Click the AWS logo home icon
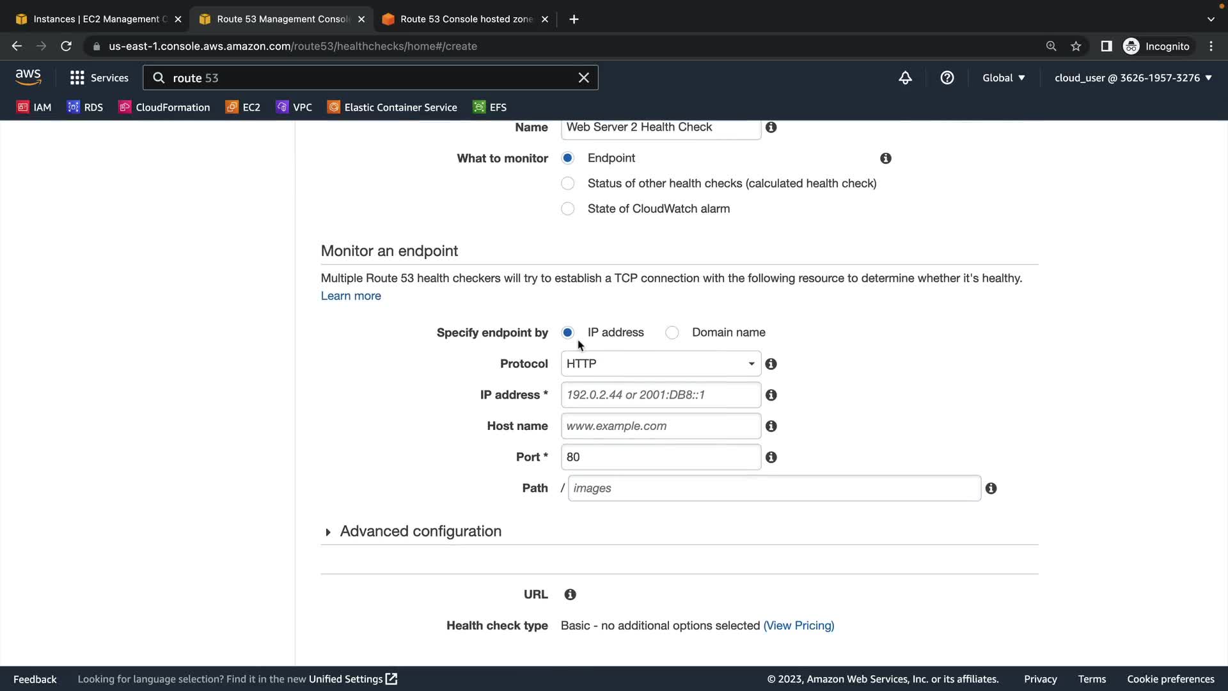This screenshot has width=1228, height=691. (x=28, y=77)
